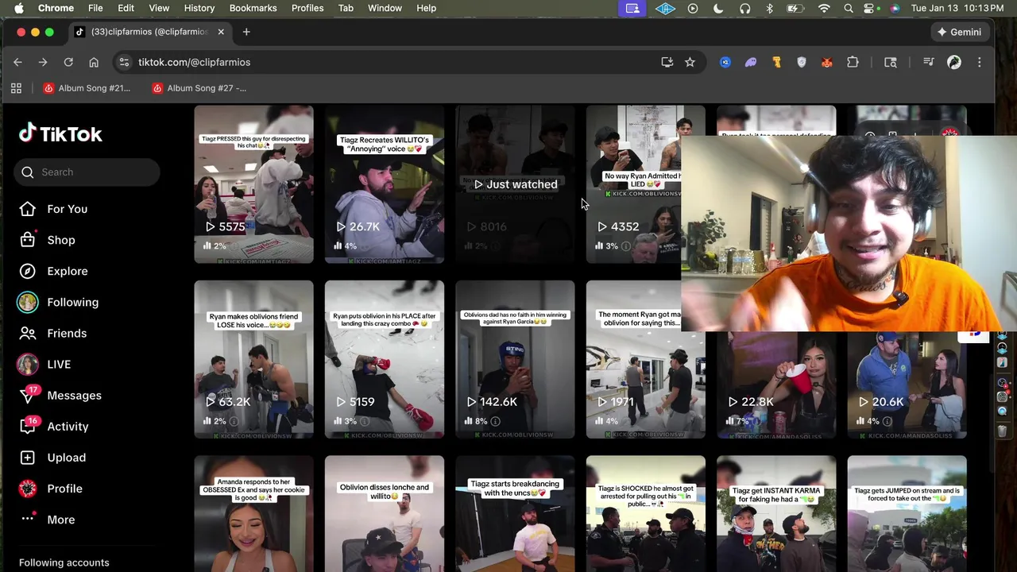Open the Profiles menu
1017x572 pixels.
[x=307, y=8]
